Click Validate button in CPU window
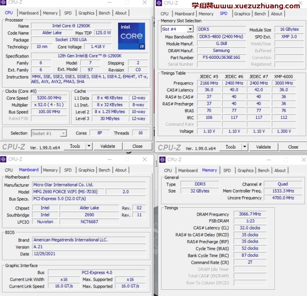Screen dimensions: 307x296 108,146
